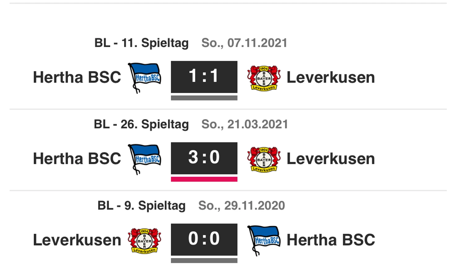Click Hertha BSC flag logo in 9. Spieltag match
452x267 pixels.
coord(264,241)
